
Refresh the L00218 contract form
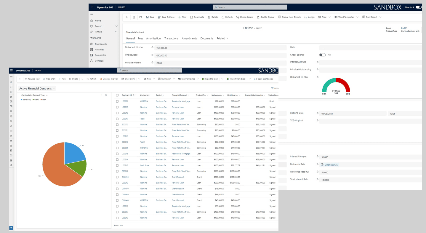(x=227, y=17)
